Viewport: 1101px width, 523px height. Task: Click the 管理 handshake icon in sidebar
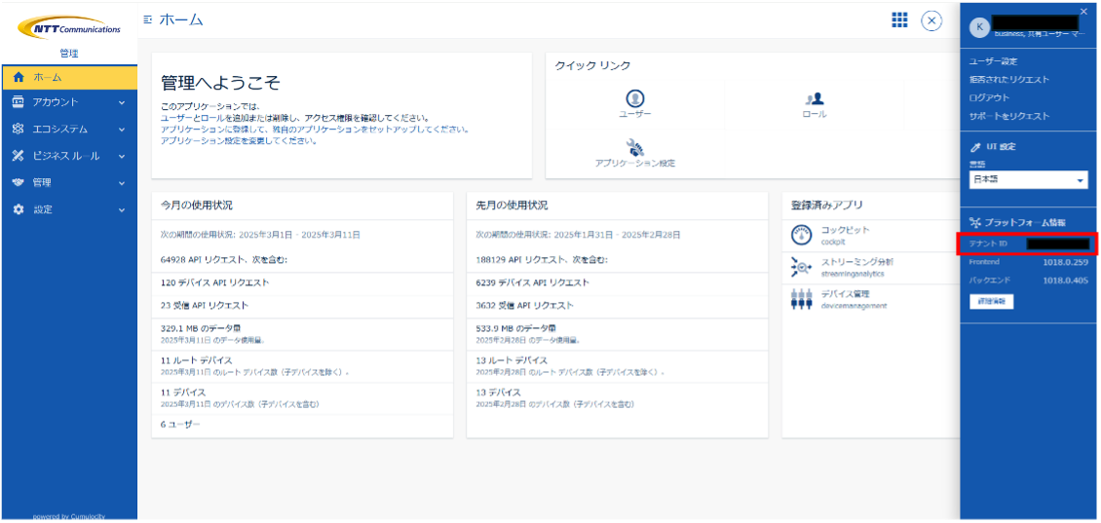click(x=19, y=182)
